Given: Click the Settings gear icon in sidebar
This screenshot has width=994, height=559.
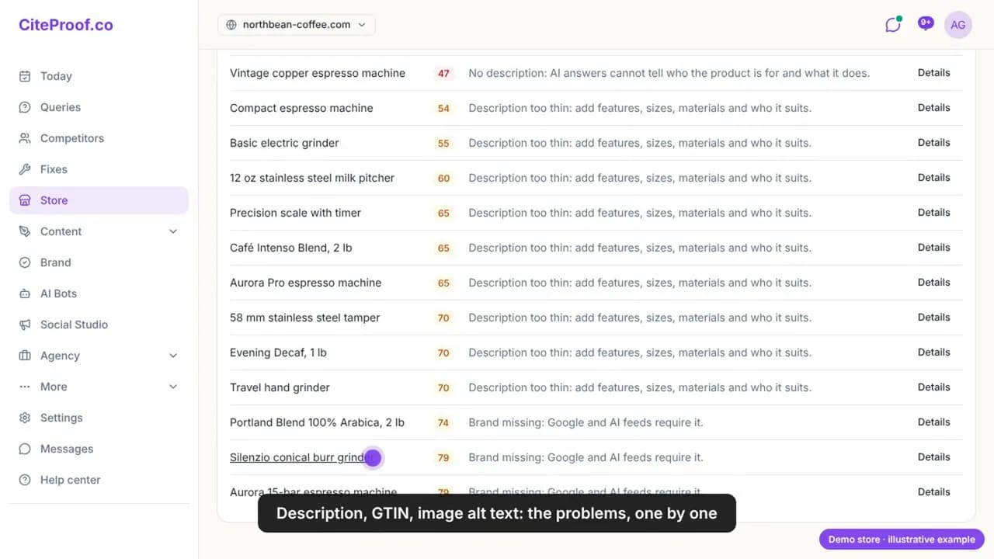Looking at the screenshot, I should pos(25,418).
